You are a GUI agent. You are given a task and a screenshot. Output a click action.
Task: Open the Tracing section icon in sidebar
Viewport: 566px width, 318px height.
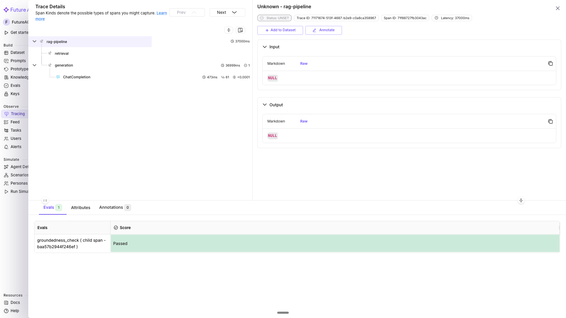pos(6,114)
